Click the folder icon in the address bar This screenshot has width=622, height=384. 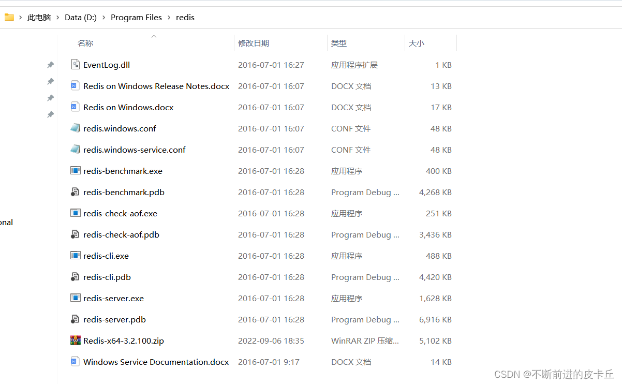[x=9, y=17]
